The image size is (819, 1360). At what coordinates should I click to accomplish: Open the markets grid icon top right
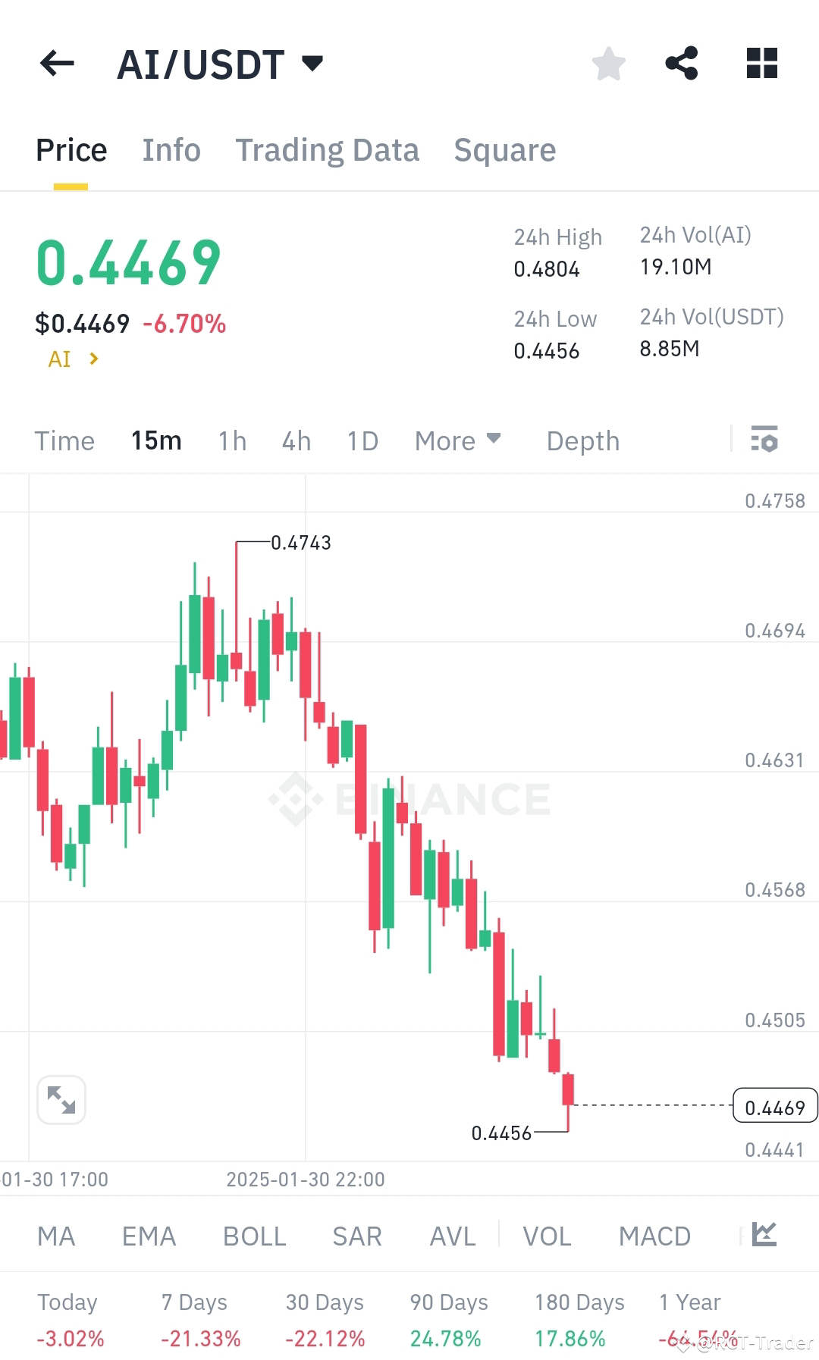tap(761, 64)
